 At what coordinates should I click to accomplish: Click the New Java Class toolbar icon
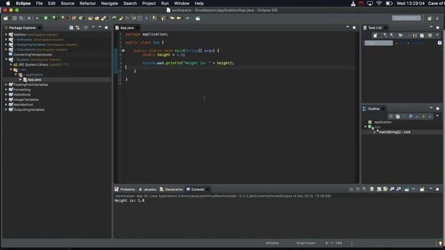coord(81,18)
